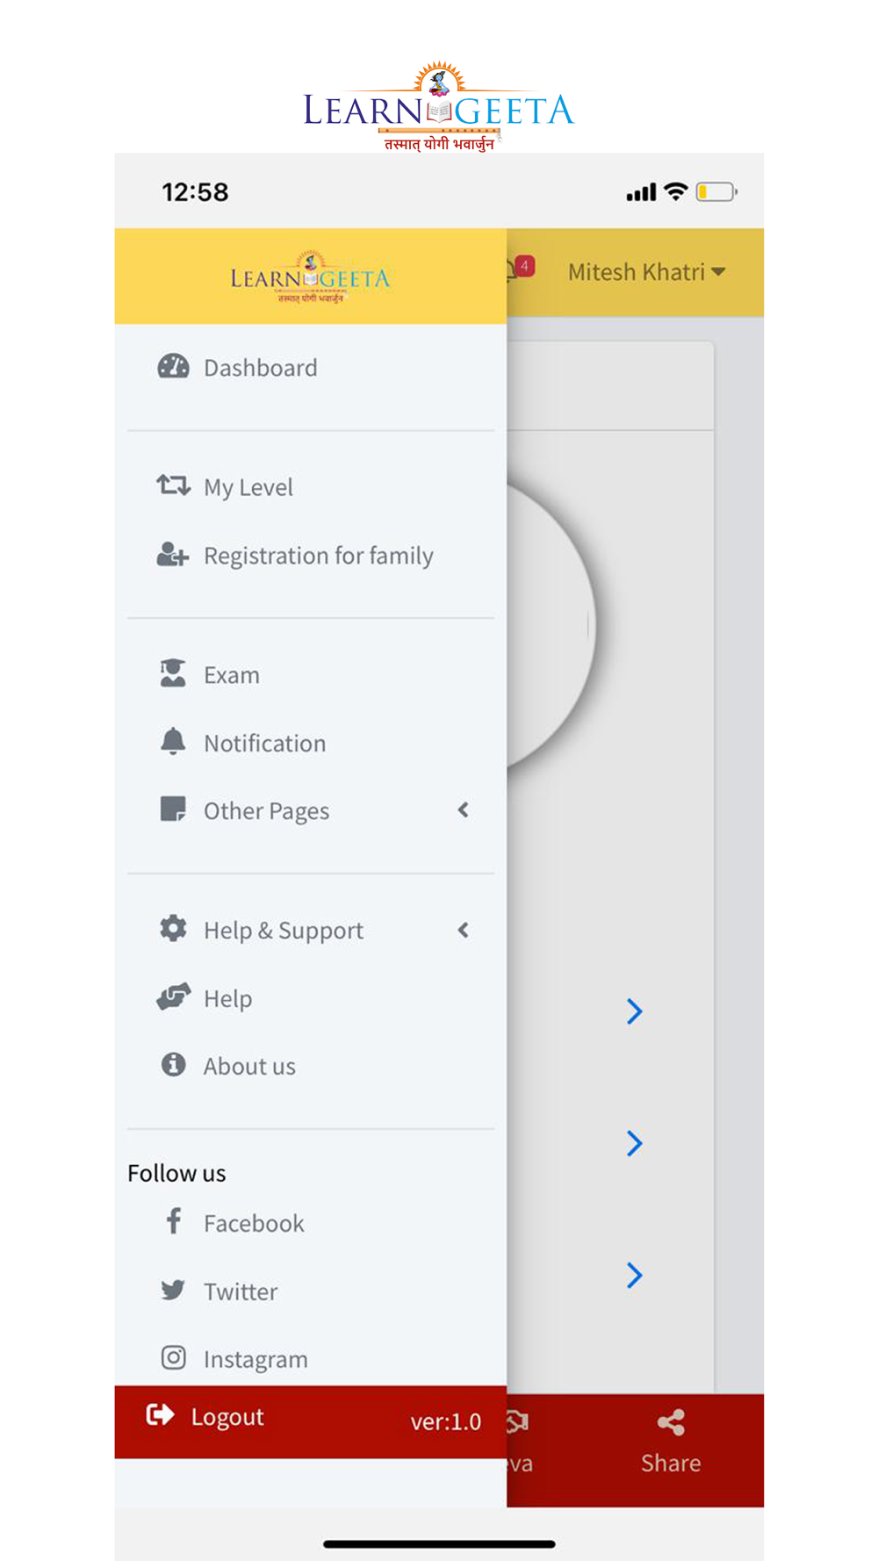Click the Twitter bird icon
This screenshot has height=1561, width=878.
pyautogui.click(x=173, y=1290)
